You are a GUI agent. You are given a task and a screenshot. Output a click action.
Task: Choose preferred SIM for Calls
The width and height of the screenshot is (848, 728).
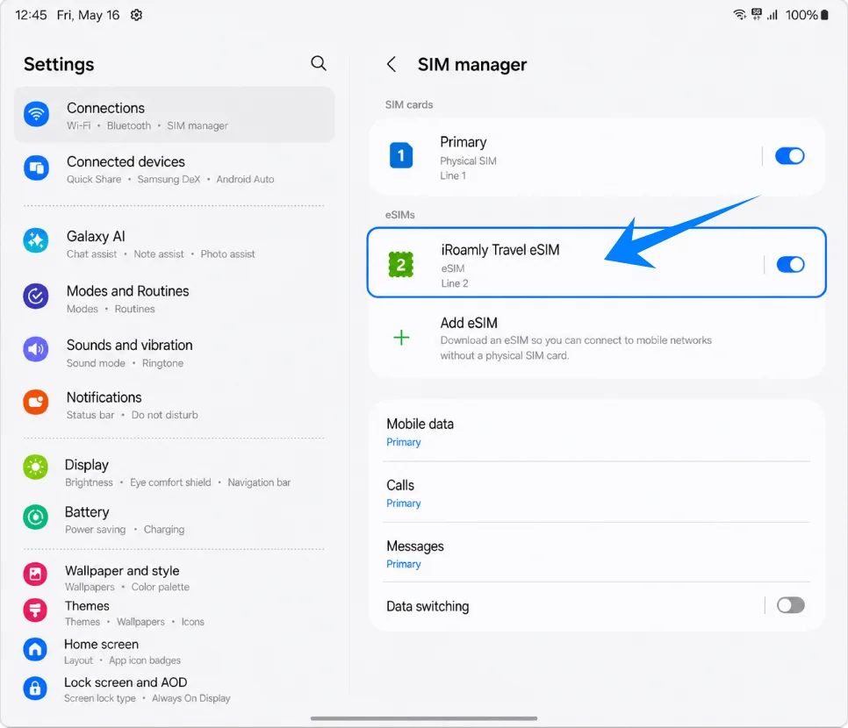(597, 493)
